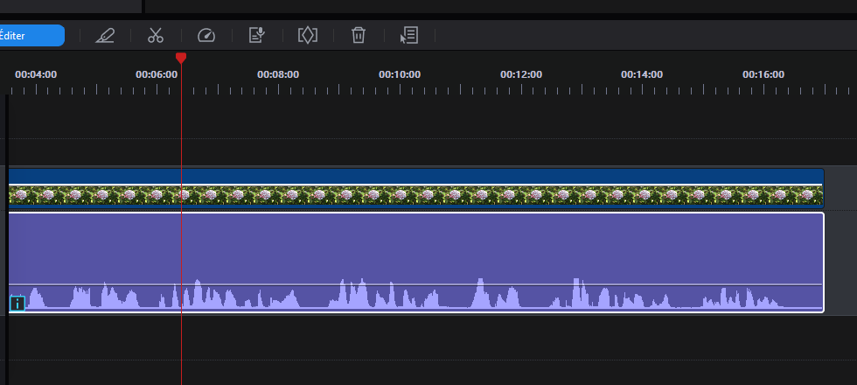Viewport: 857px width, 385px height.
Task: Open the keyframe diamond tool
Action: 308,36
